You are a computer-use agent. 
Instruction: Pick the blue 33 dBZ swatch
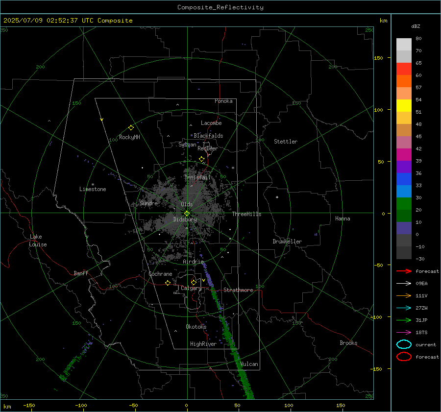404,179
